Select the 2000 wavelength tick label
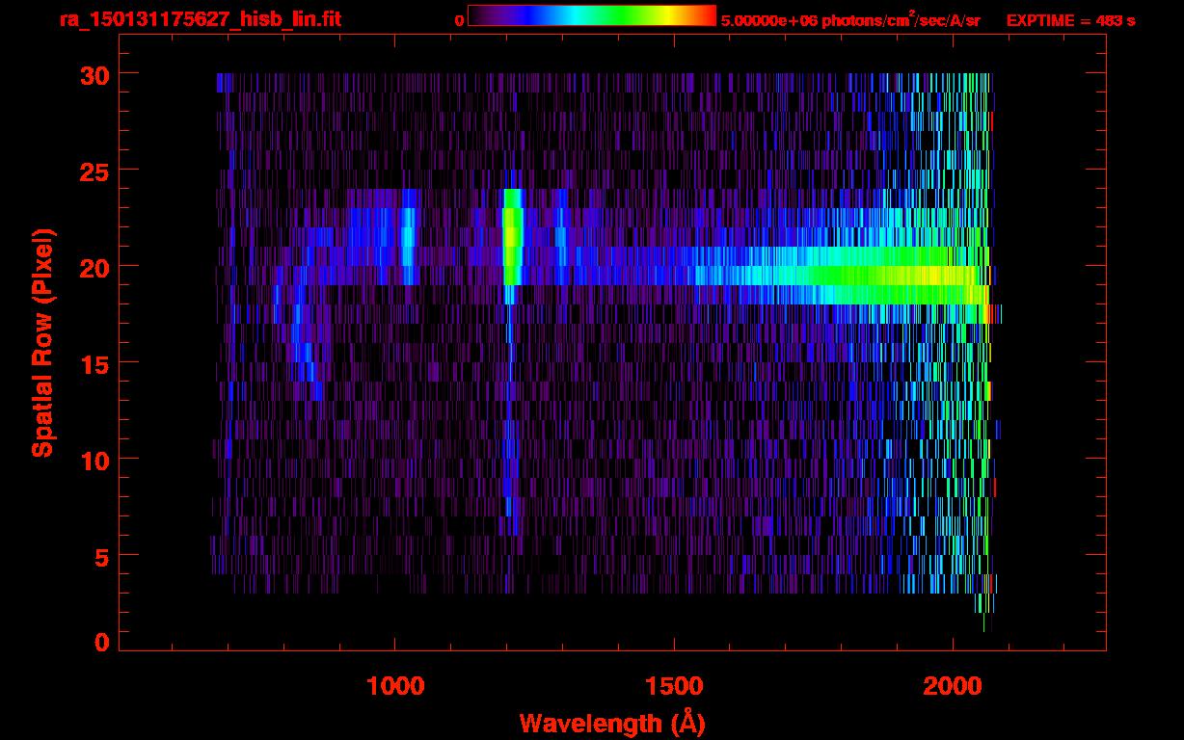Image resolution: width=1184 pixels, height=740 pixels. pyautogui.click(x=952, y=686)
